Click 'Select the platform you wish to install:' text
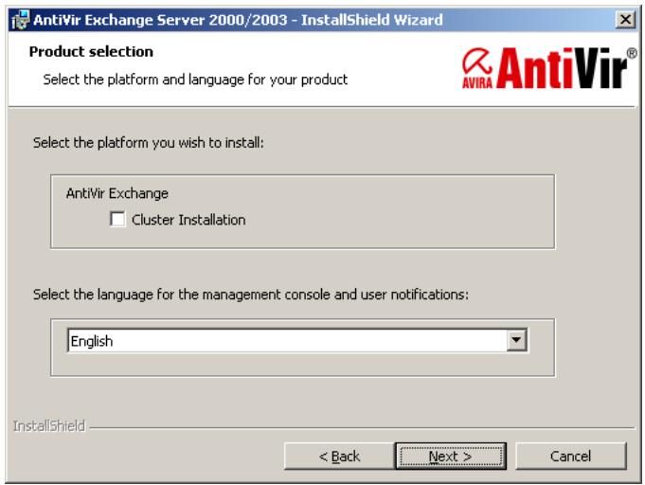The image size is (645, 485). 148,143
